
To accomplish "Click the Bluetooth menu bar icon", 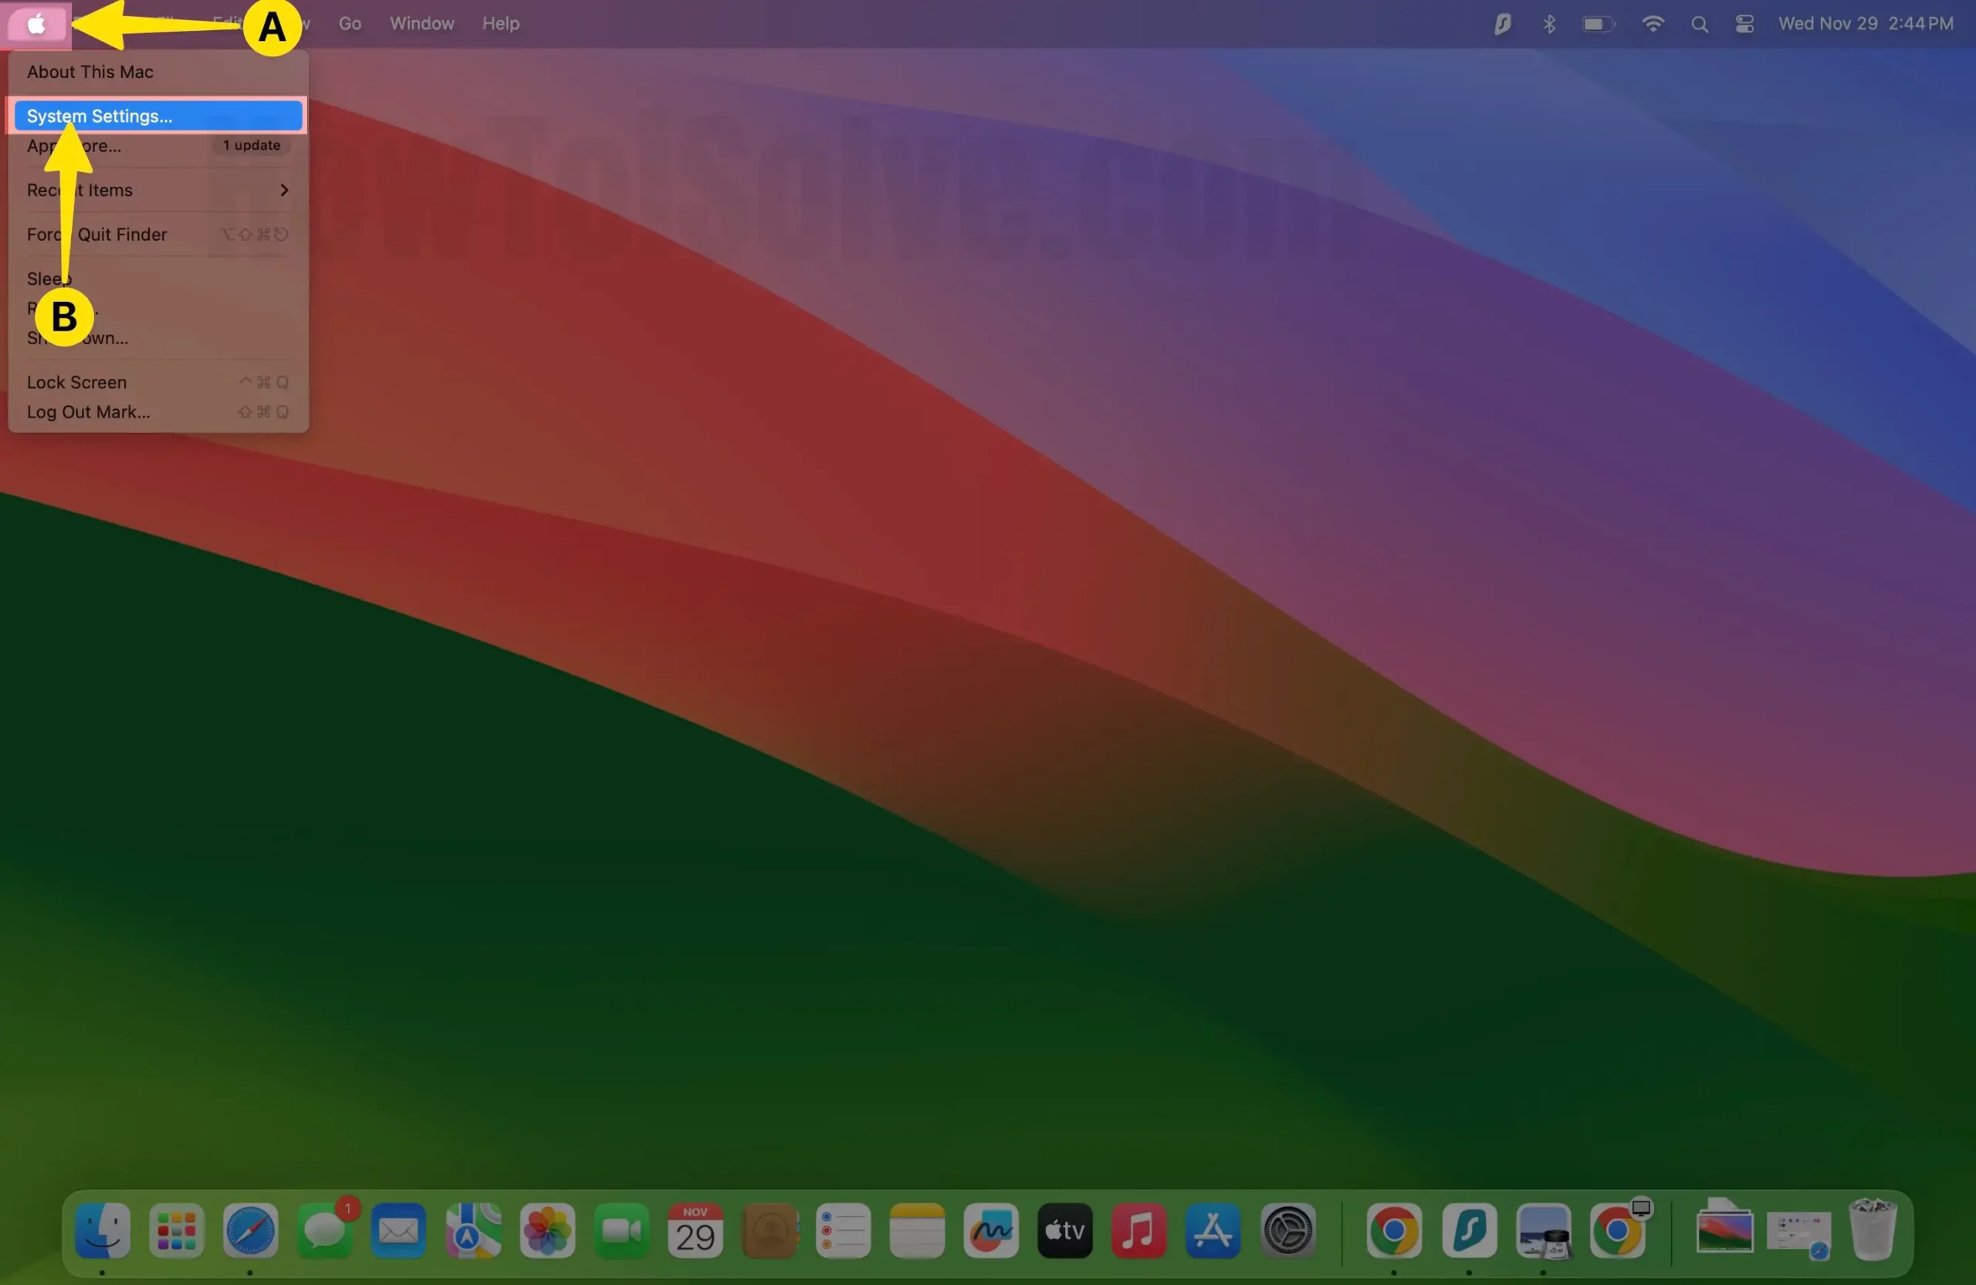I will [x=1548, y=24].
